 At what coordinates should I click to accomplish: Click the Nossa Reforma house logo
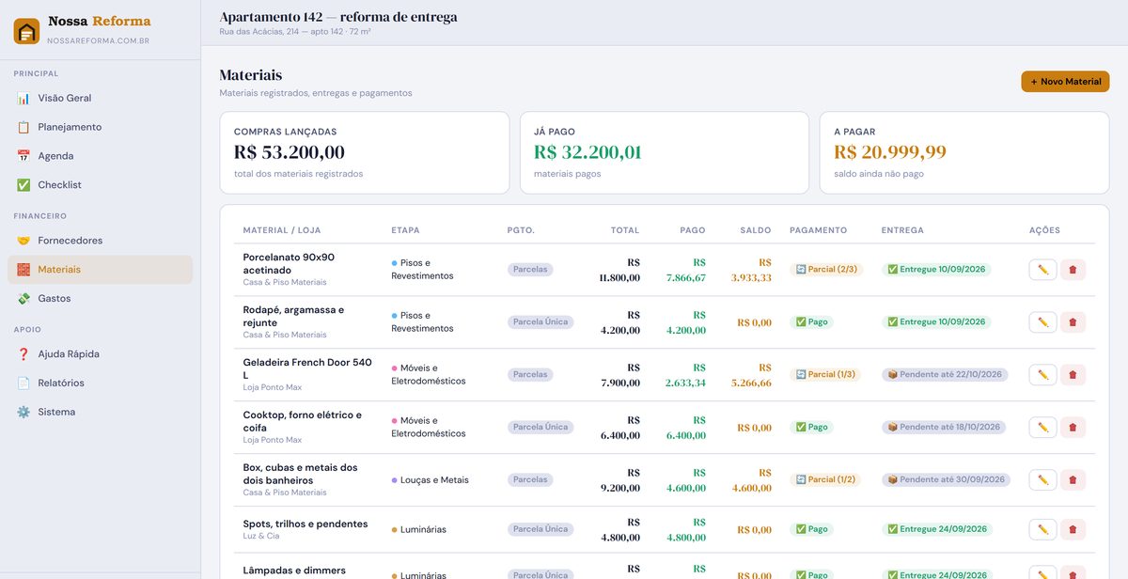pyautogui.click(x=26, y=31)
